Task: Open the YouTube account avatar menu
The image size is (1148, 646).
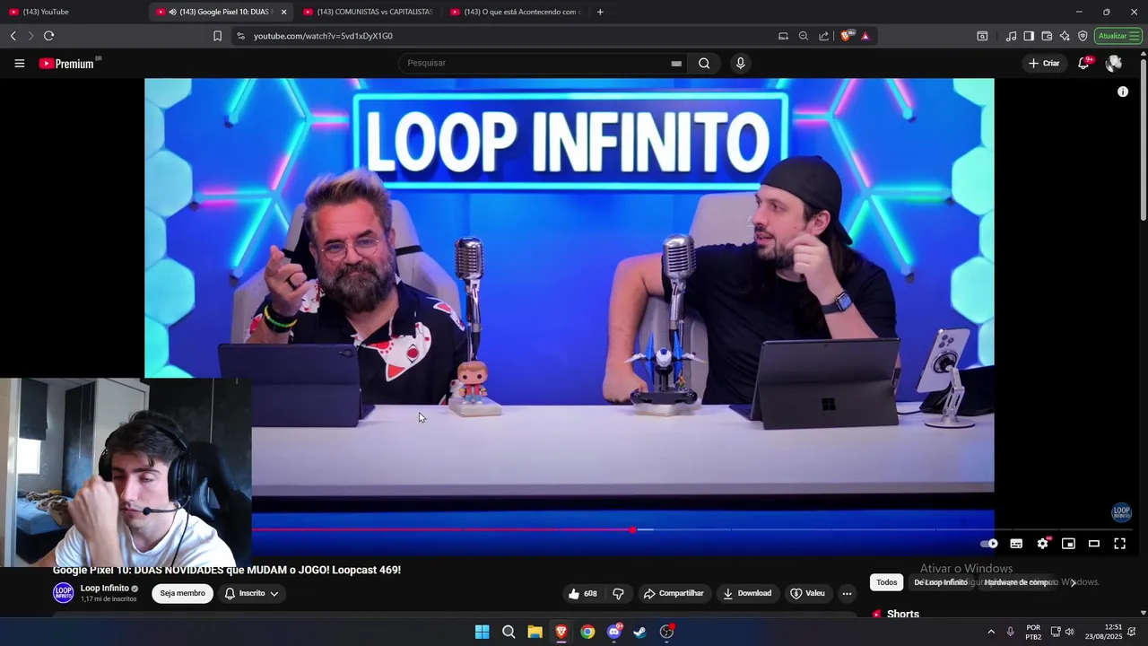Action: [x=1114, y=63]
